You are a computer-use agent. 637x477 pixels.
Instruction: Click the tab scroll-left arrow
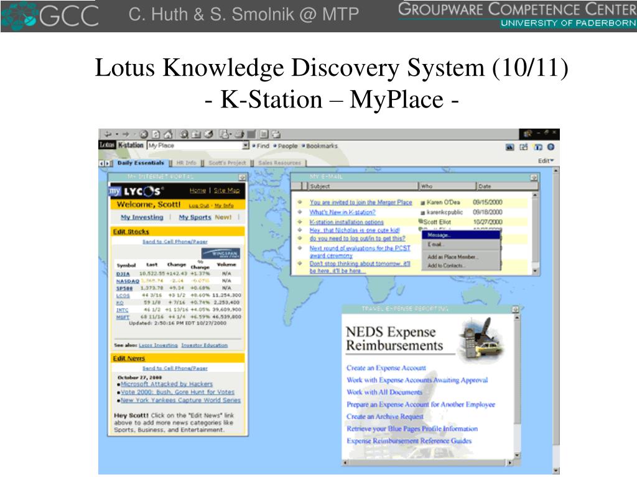(x=101, y=163)
